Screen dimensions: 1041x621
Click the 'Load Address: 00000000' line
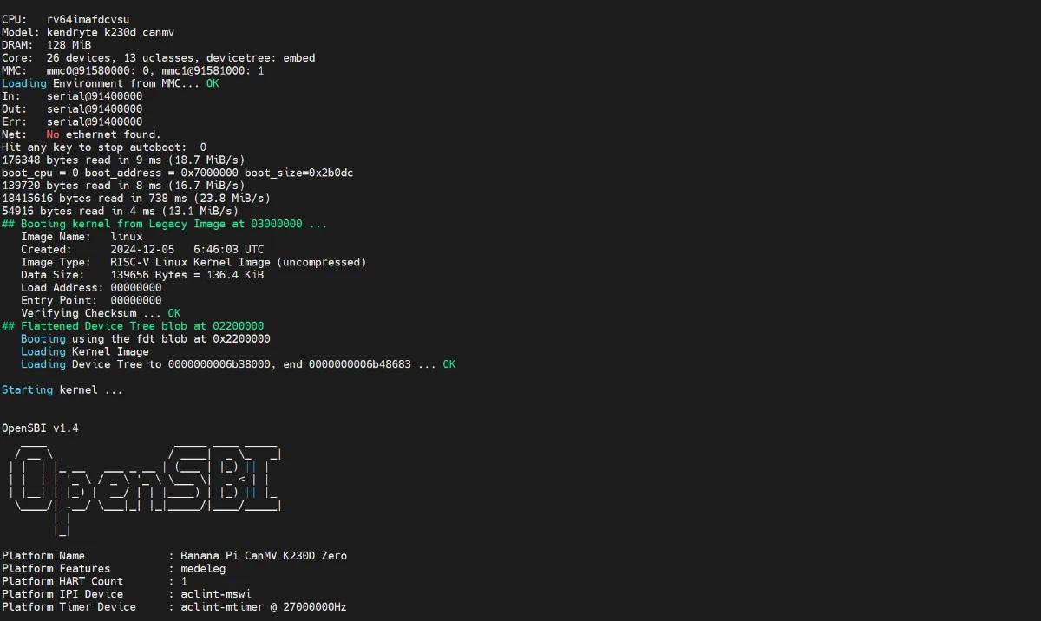[x=91, y=288]
